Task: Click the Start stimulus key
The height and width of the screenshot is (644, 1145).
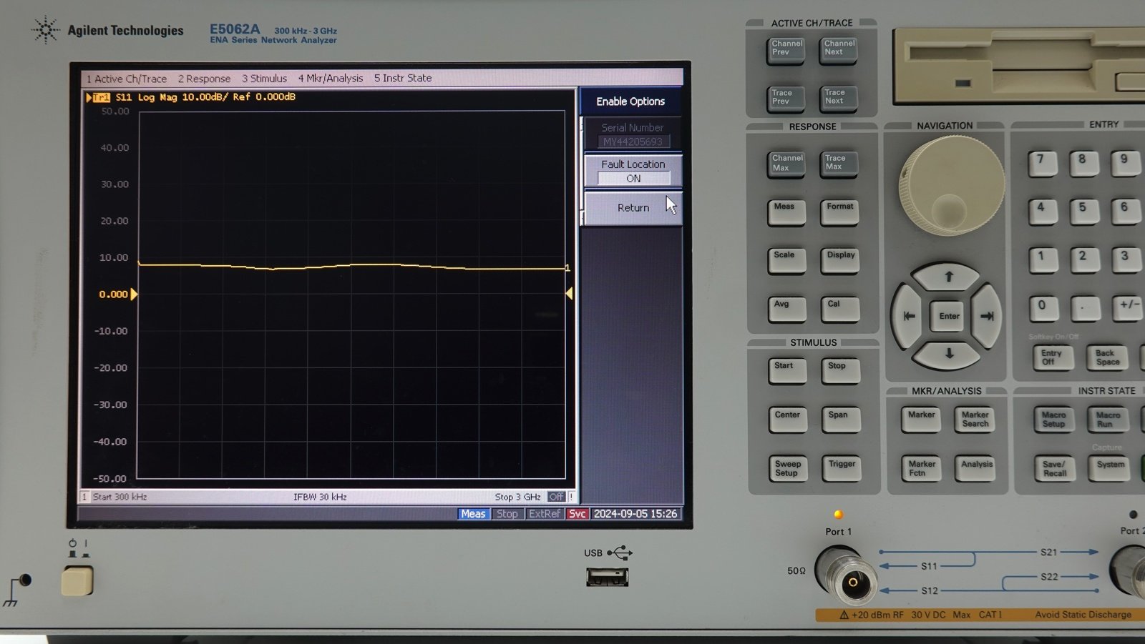Action: [x=787, y=372]
